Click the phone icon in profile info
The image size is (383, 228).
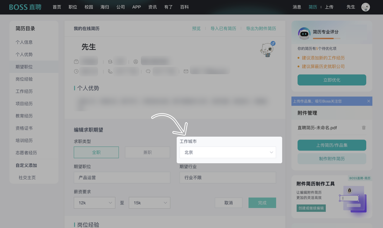click(110, 71)
